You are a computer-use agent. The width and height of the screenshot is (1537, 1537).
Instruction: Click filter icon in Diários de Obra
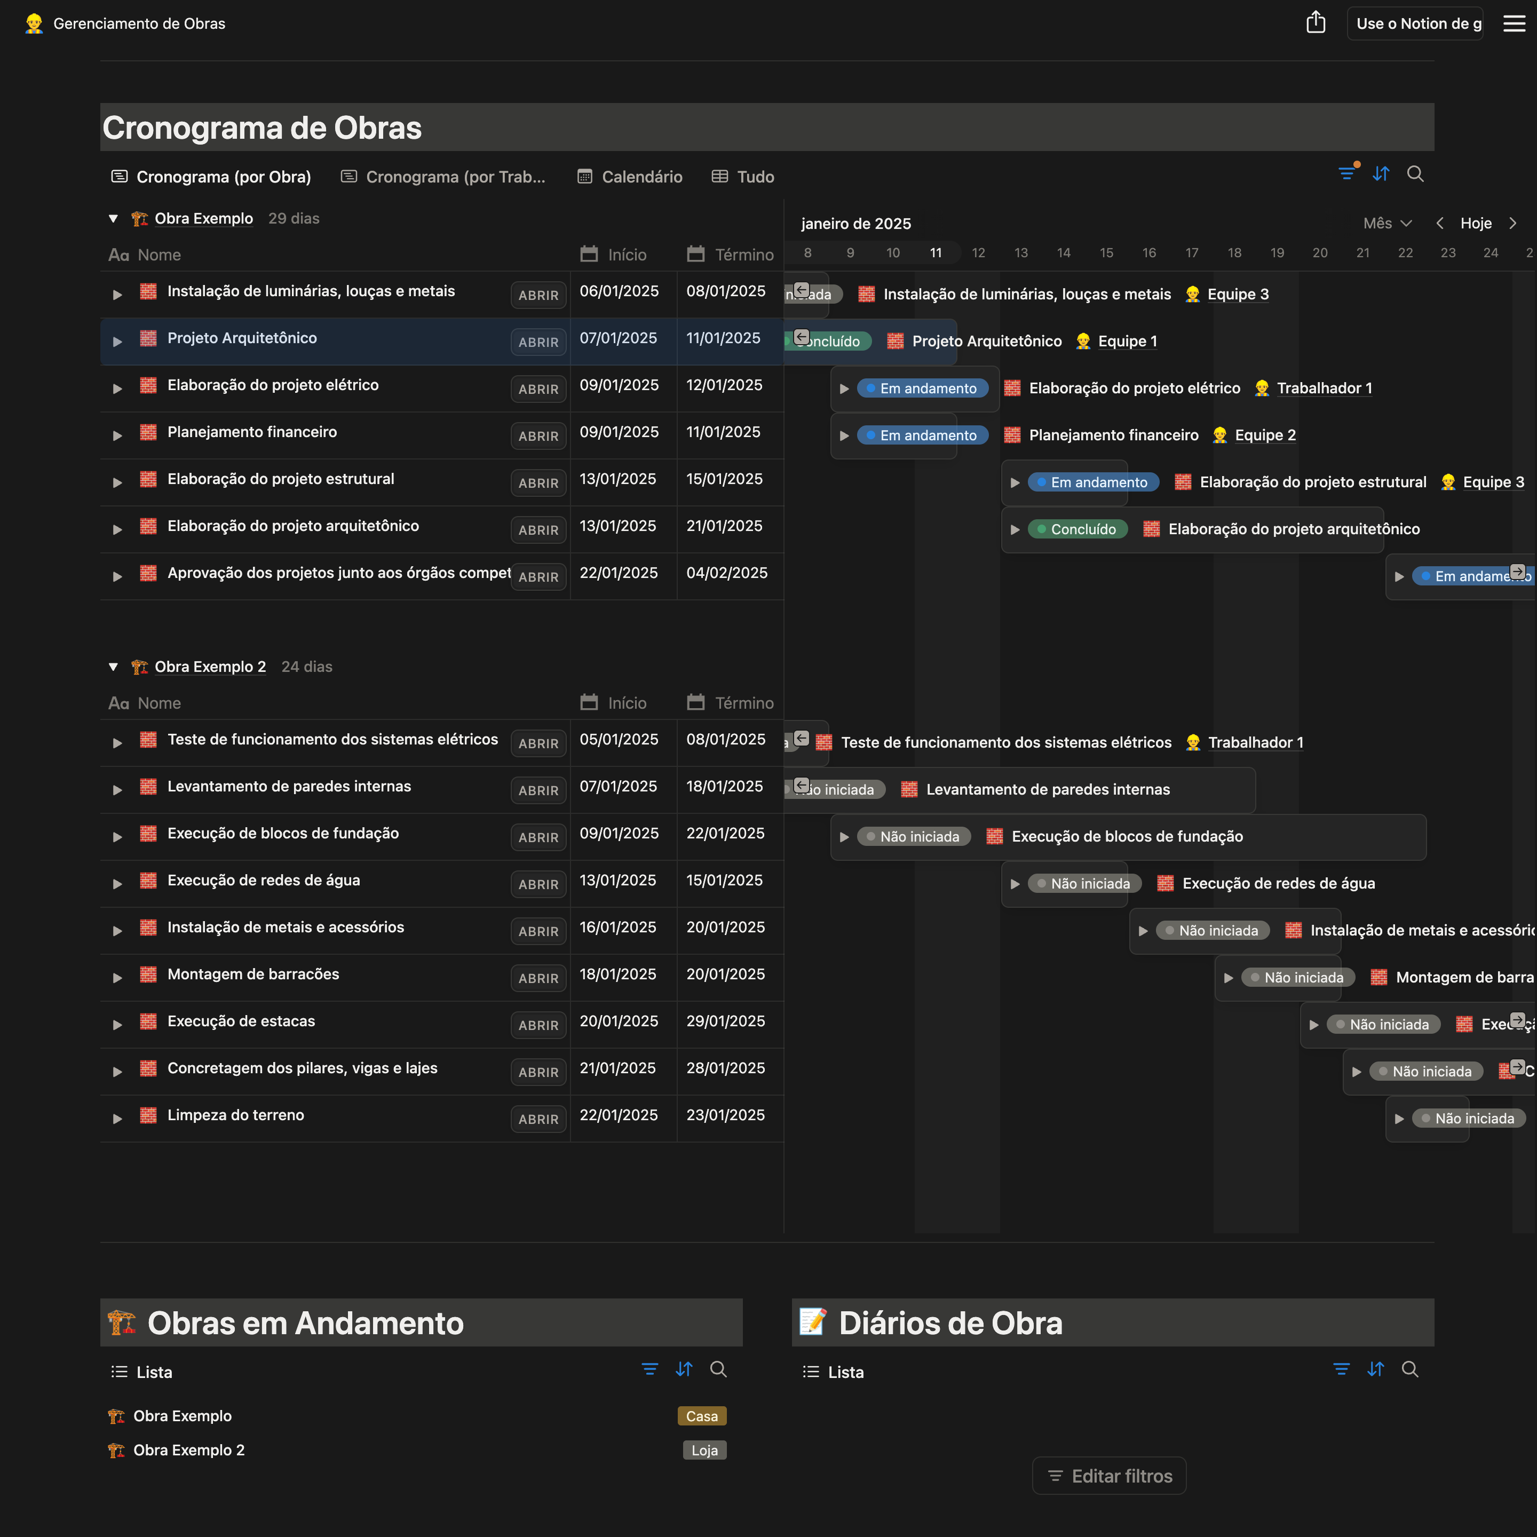point(1341,1369)
